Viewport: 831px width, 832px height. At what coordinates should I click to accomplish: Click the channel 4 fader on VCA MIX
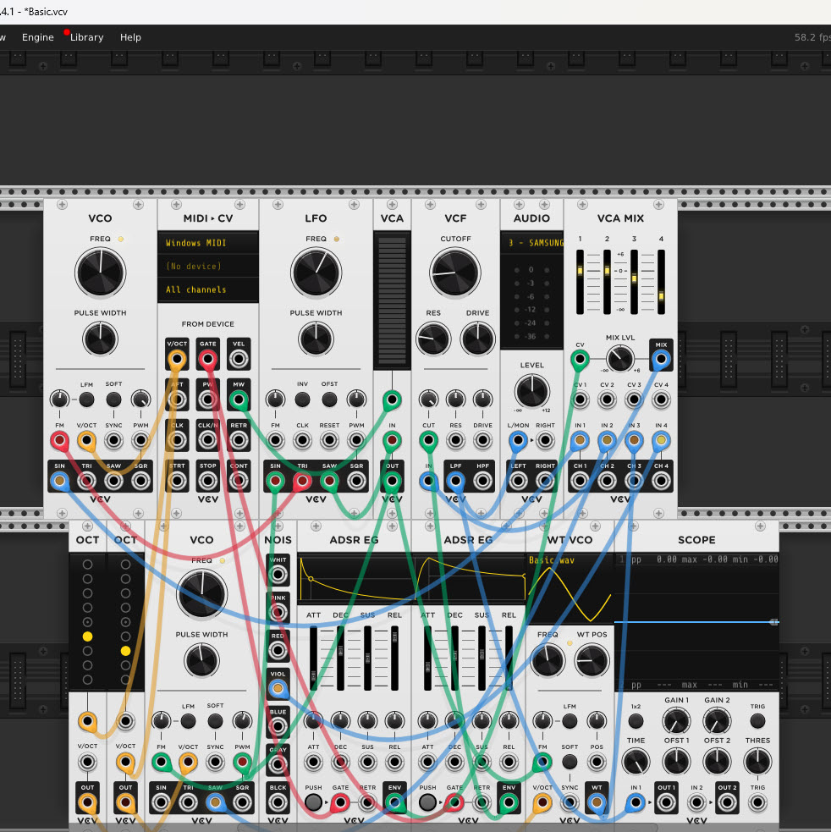tap(661, 282)
